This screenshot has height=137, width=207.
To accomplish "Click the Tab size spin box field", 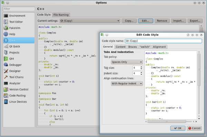I will pos(136,68).
